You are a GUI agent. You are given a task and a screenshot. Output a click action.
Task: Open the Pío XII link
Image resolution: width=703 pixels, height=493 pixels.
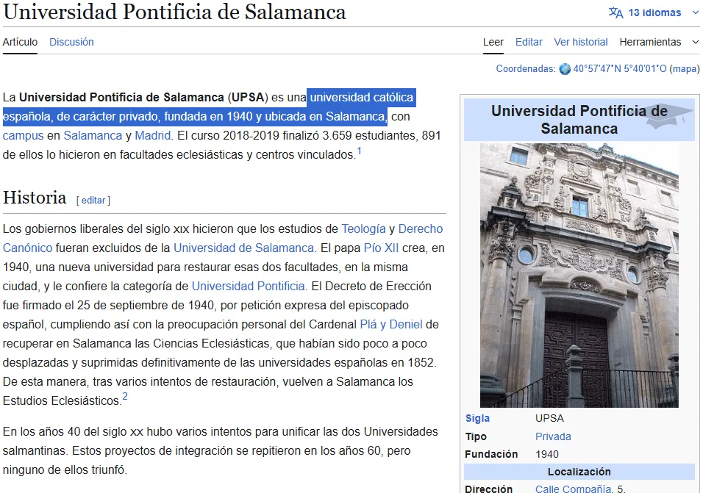coord(381,248)
